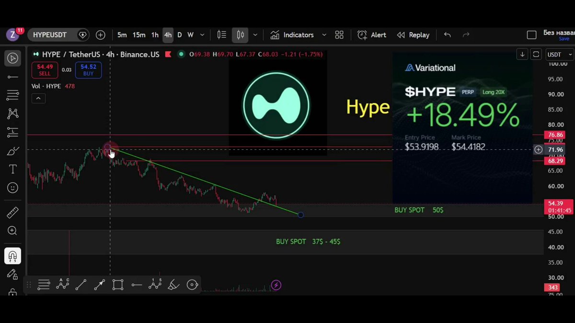The height and width of the screenshot is (323, 575).
Task: Activate the Zoom In tool
Action: coord(13,231)
